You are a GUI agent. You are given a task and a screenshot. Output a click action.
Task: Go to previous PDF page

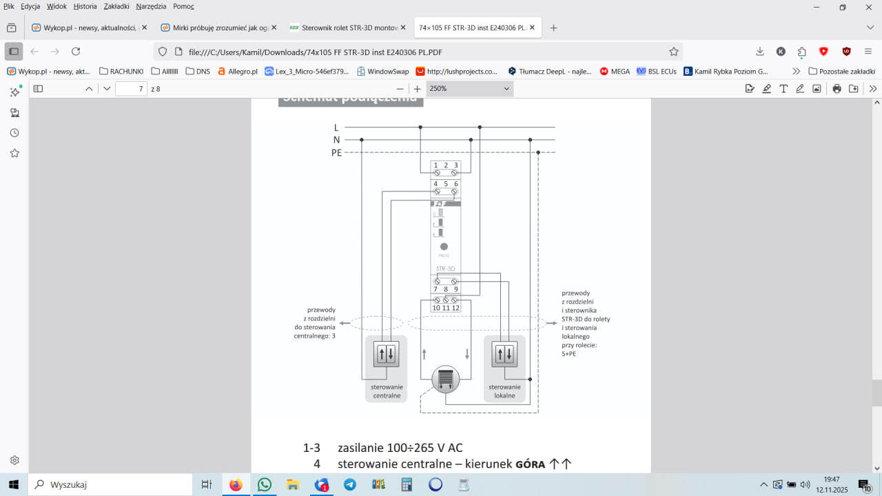[89, 89]
